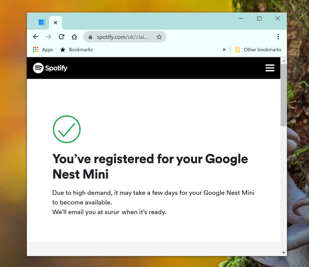The width and height of the screenshot is (309, 267).
Task: Click the padlock site security icon
Action: (x=90, y=37)
